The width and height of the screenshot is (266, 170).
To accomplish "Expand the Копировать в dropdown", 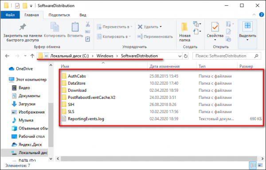I will (130, 37).
